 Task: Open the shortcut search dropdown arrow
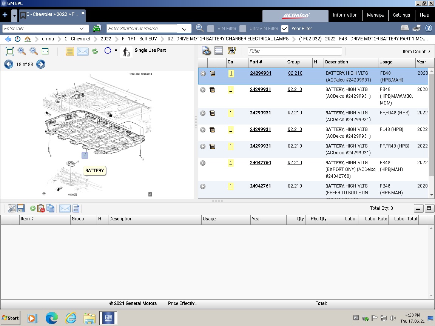tap(184, 29)
